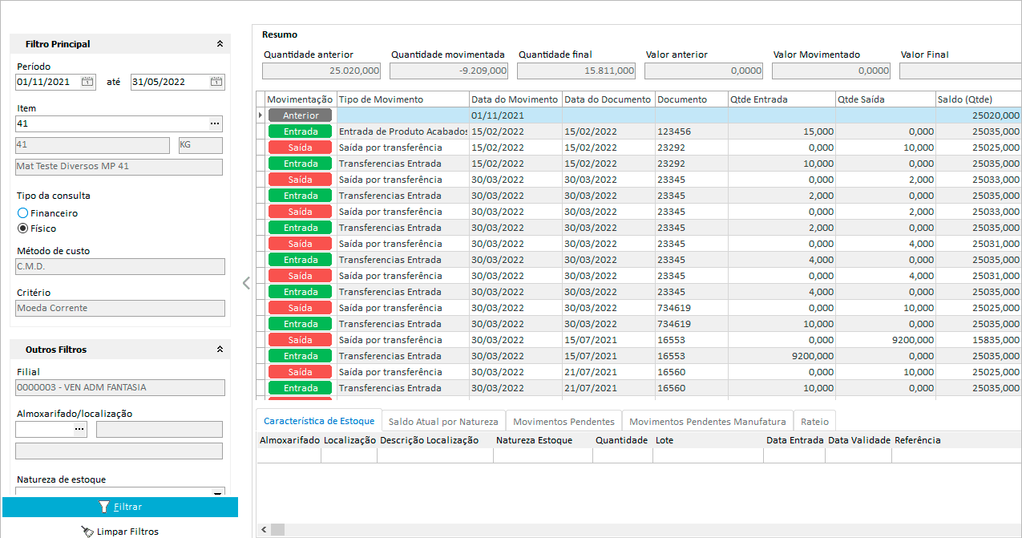Open the Movimentos Pendentes tab
This screenshot has width=1022, height=538.
click(564, 421)
